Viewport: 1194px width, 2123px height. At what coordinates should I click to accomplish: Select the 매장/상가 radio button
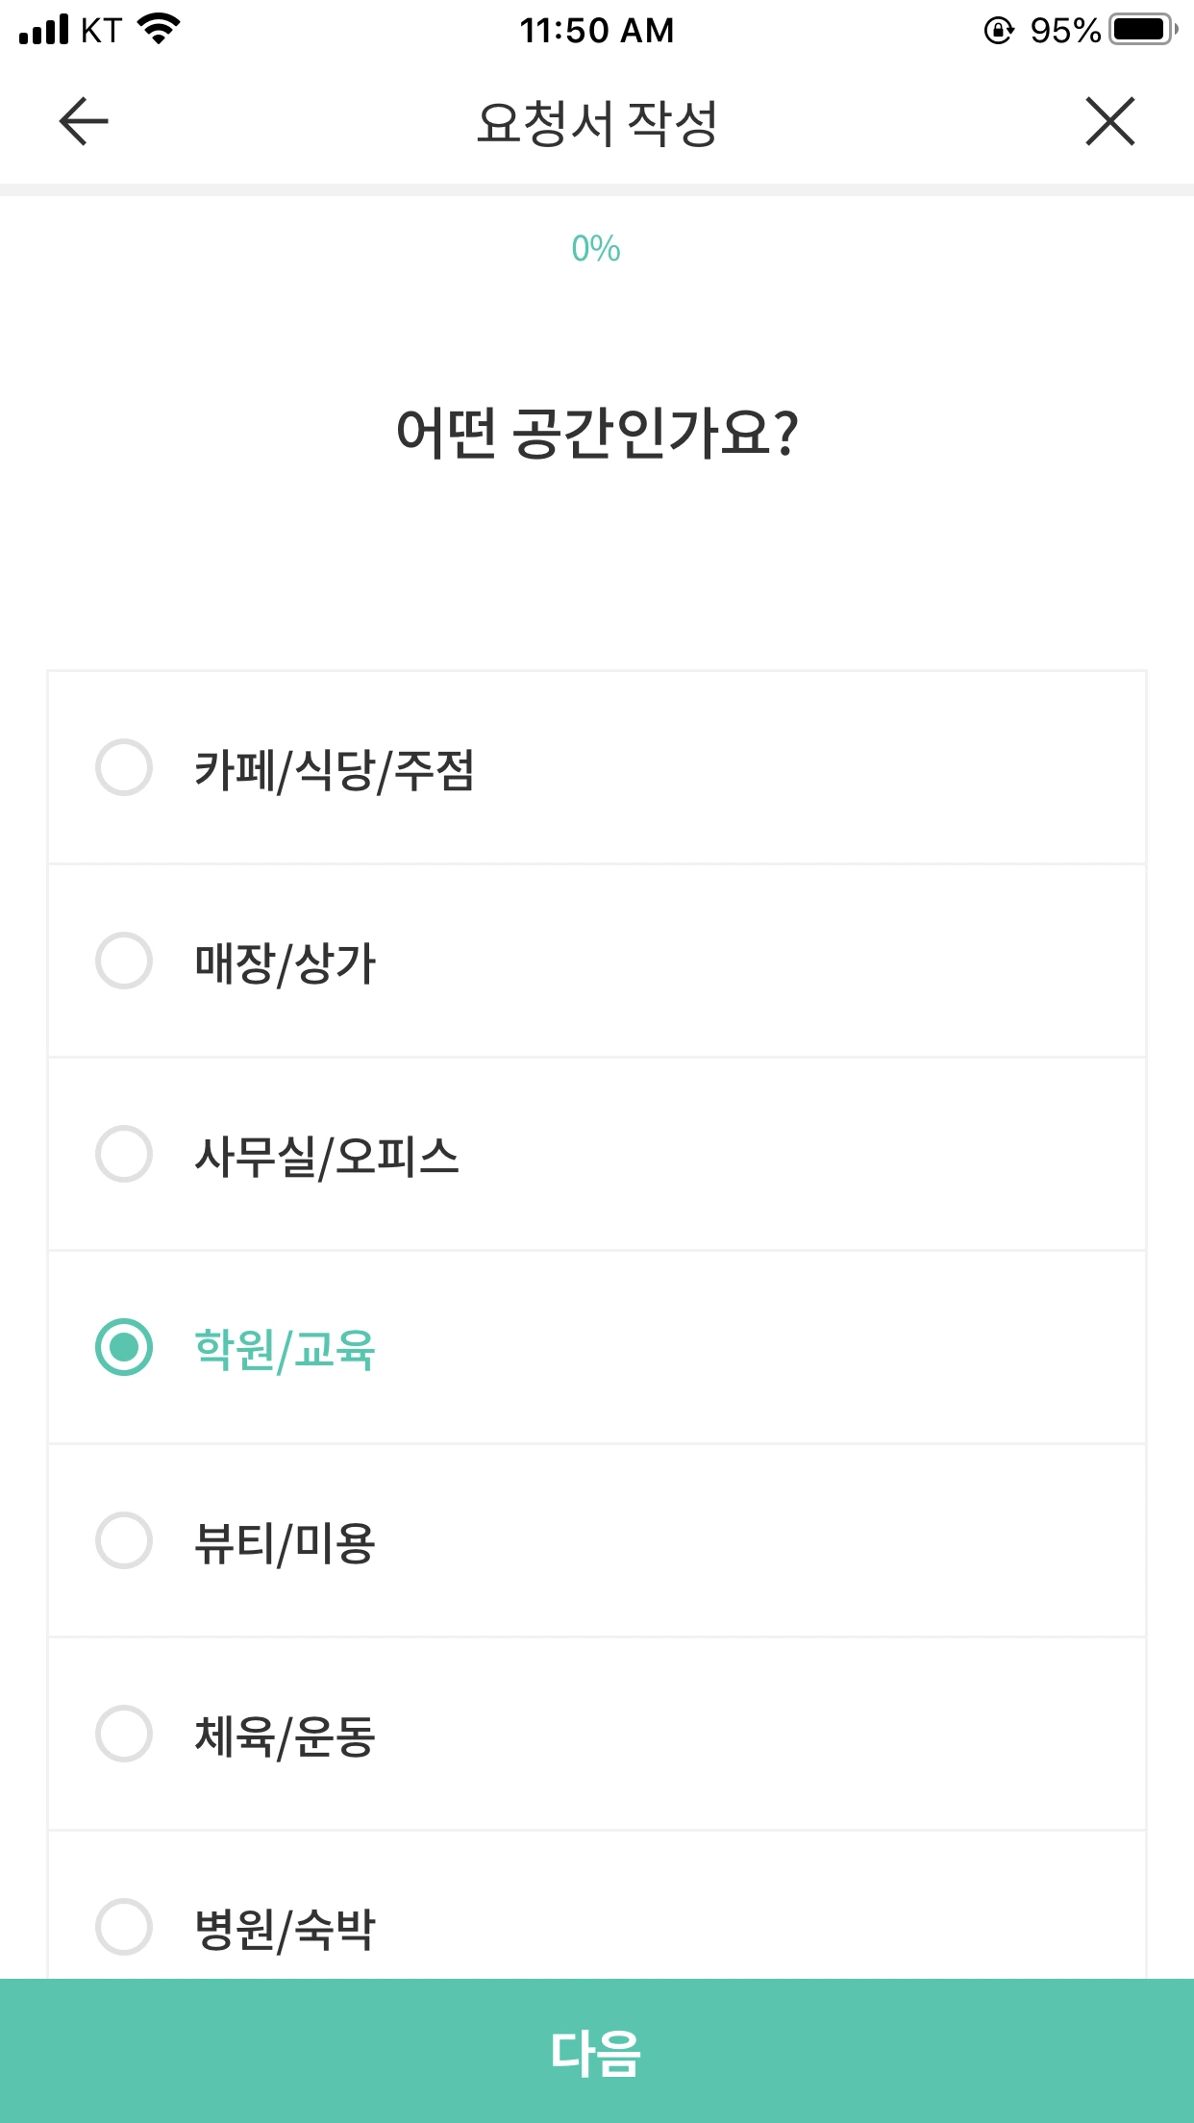click(x=124, y=961)
